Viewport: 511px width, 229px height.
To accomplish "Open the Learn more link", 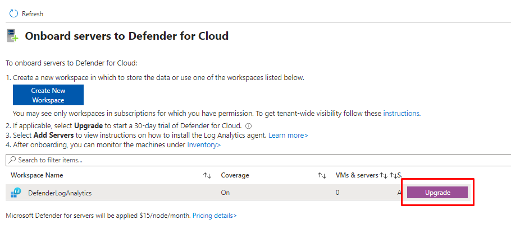I will [288, 135].
